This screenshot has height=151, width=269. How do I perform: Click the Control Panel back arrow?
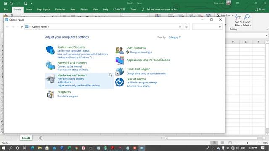7,27
